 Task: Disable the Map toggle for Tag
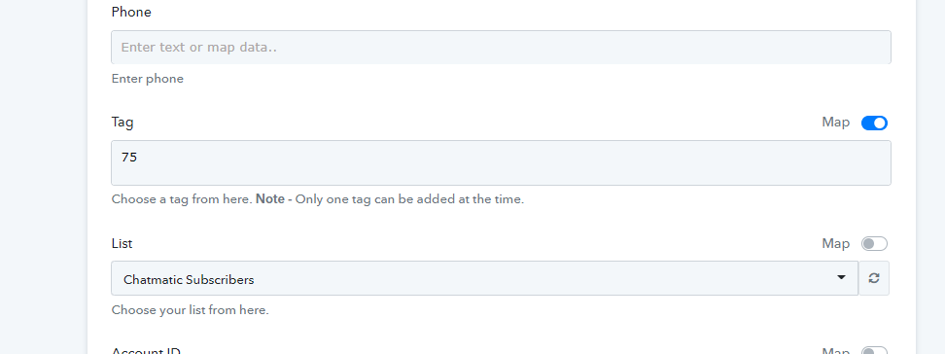click(874, 124)
